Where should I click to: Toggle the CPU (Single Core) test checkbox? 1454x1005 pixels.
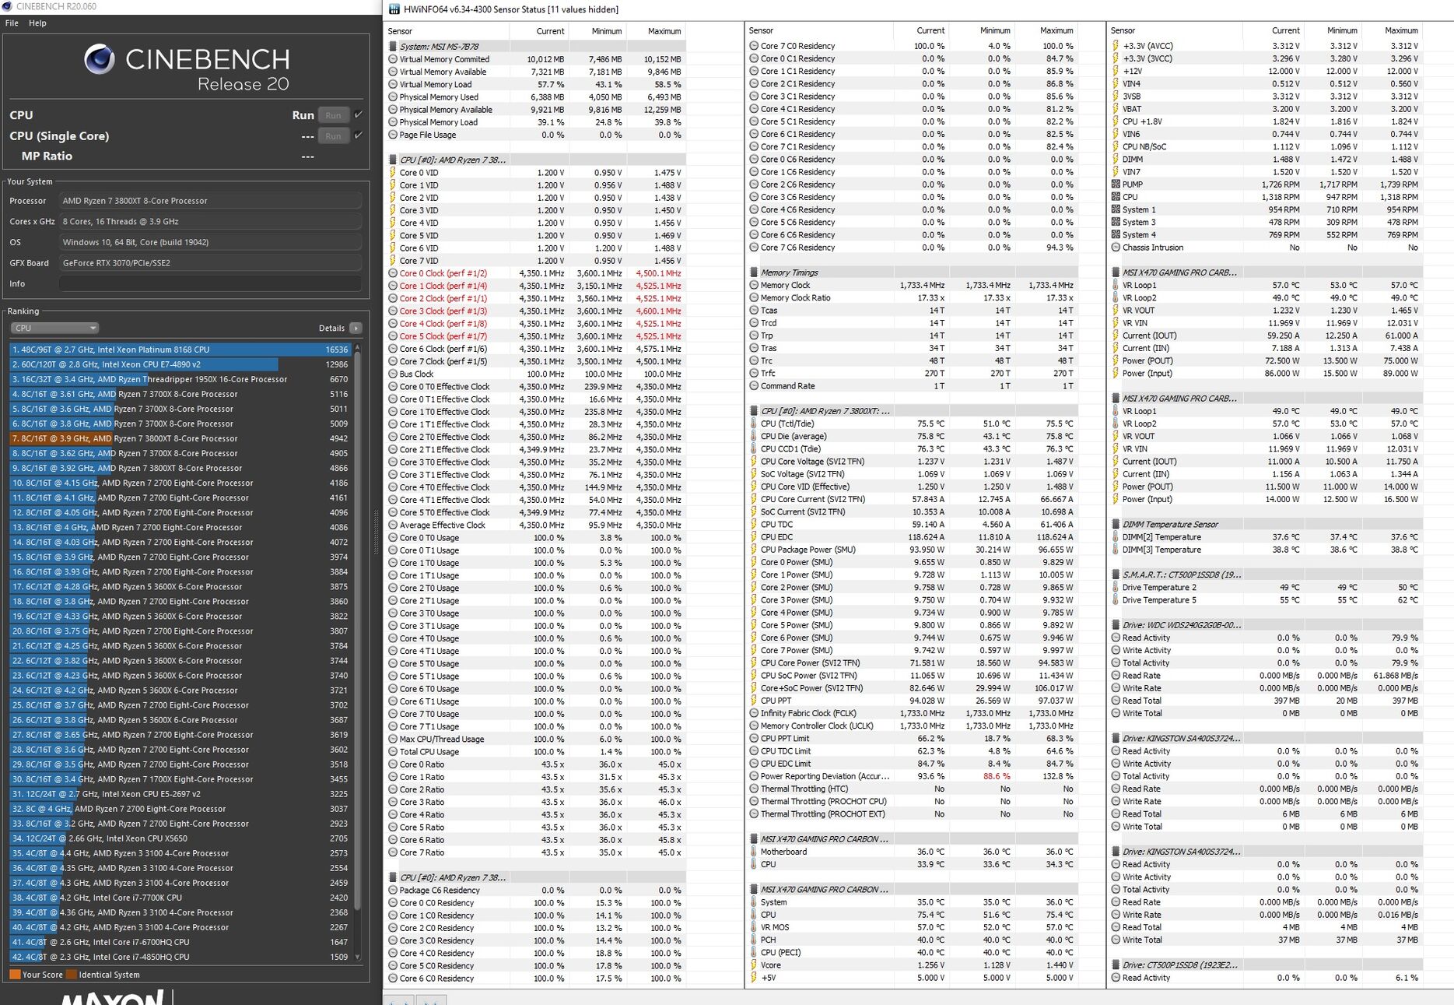(x=359, y=135)
